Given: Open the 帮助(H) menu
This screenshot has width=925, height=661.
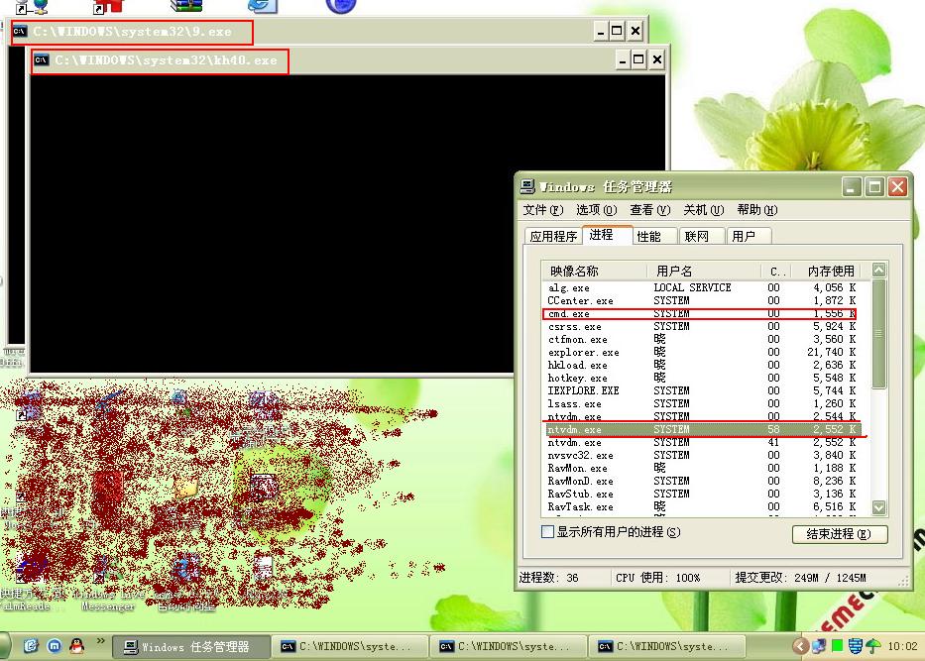Looking at the screenshot, I should pyautogui.click(x=756, y=210).
